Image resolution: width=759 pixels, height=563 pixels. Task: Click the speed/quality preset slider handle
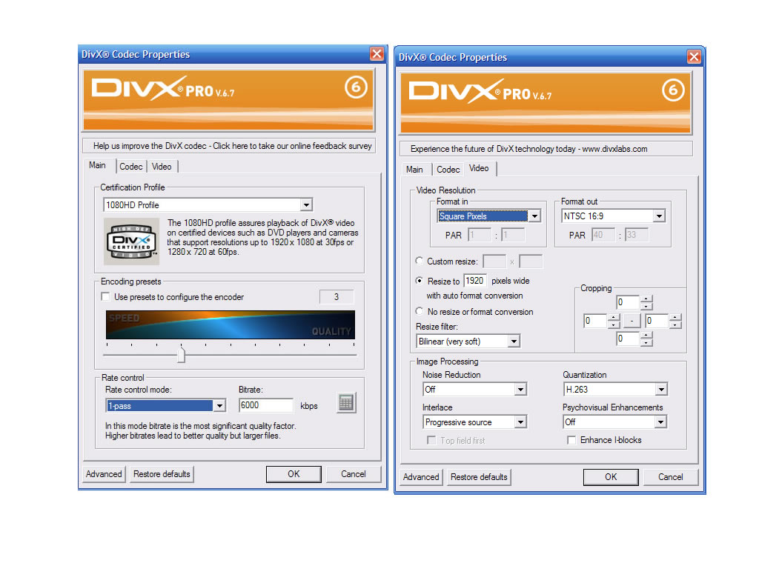(x=181, y=355)
